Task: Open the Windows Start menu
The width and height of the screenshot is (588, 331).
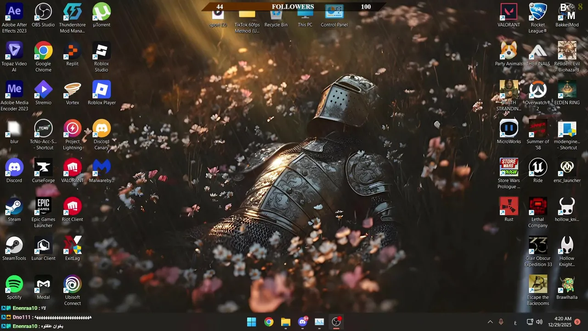Action: tap(251, 322)
